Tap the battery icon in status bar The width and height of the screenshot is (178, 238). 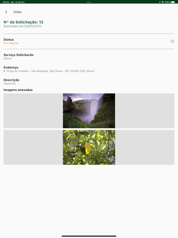pos(173,2)
